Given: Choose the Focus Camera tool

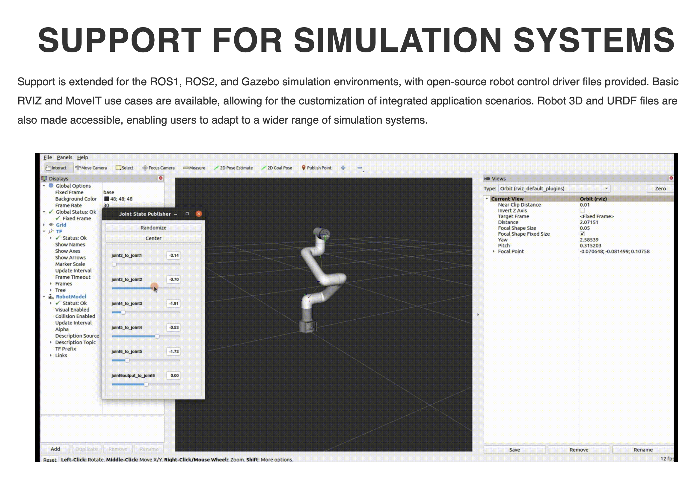Looking at the screenshot, I should (159, 168).
